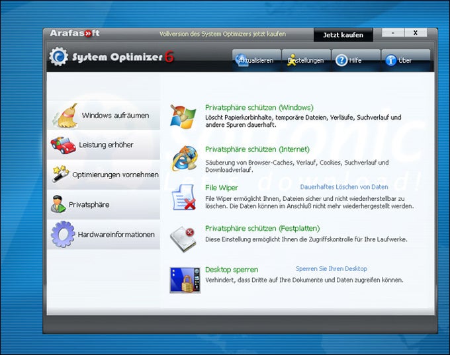450x355 pixels.
Task: Minimize the System Optimizer window
Action: click(x=393, y=32)
